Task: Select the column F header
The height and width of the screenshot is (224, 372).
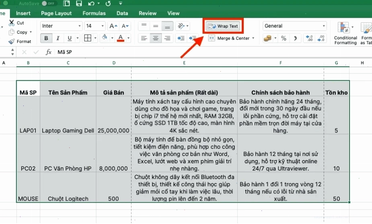Action: (281, 63)
